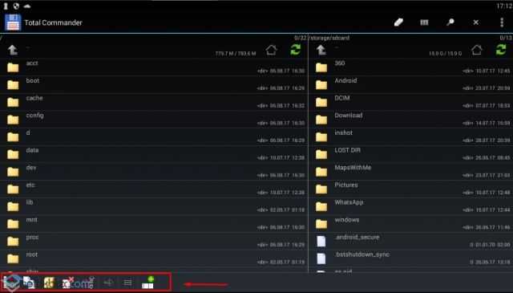The height and width of the screenshot is (293, 513).
Task: Click the copy/move files icon in bottom toolbar
Action: click(x=30, y=283)
